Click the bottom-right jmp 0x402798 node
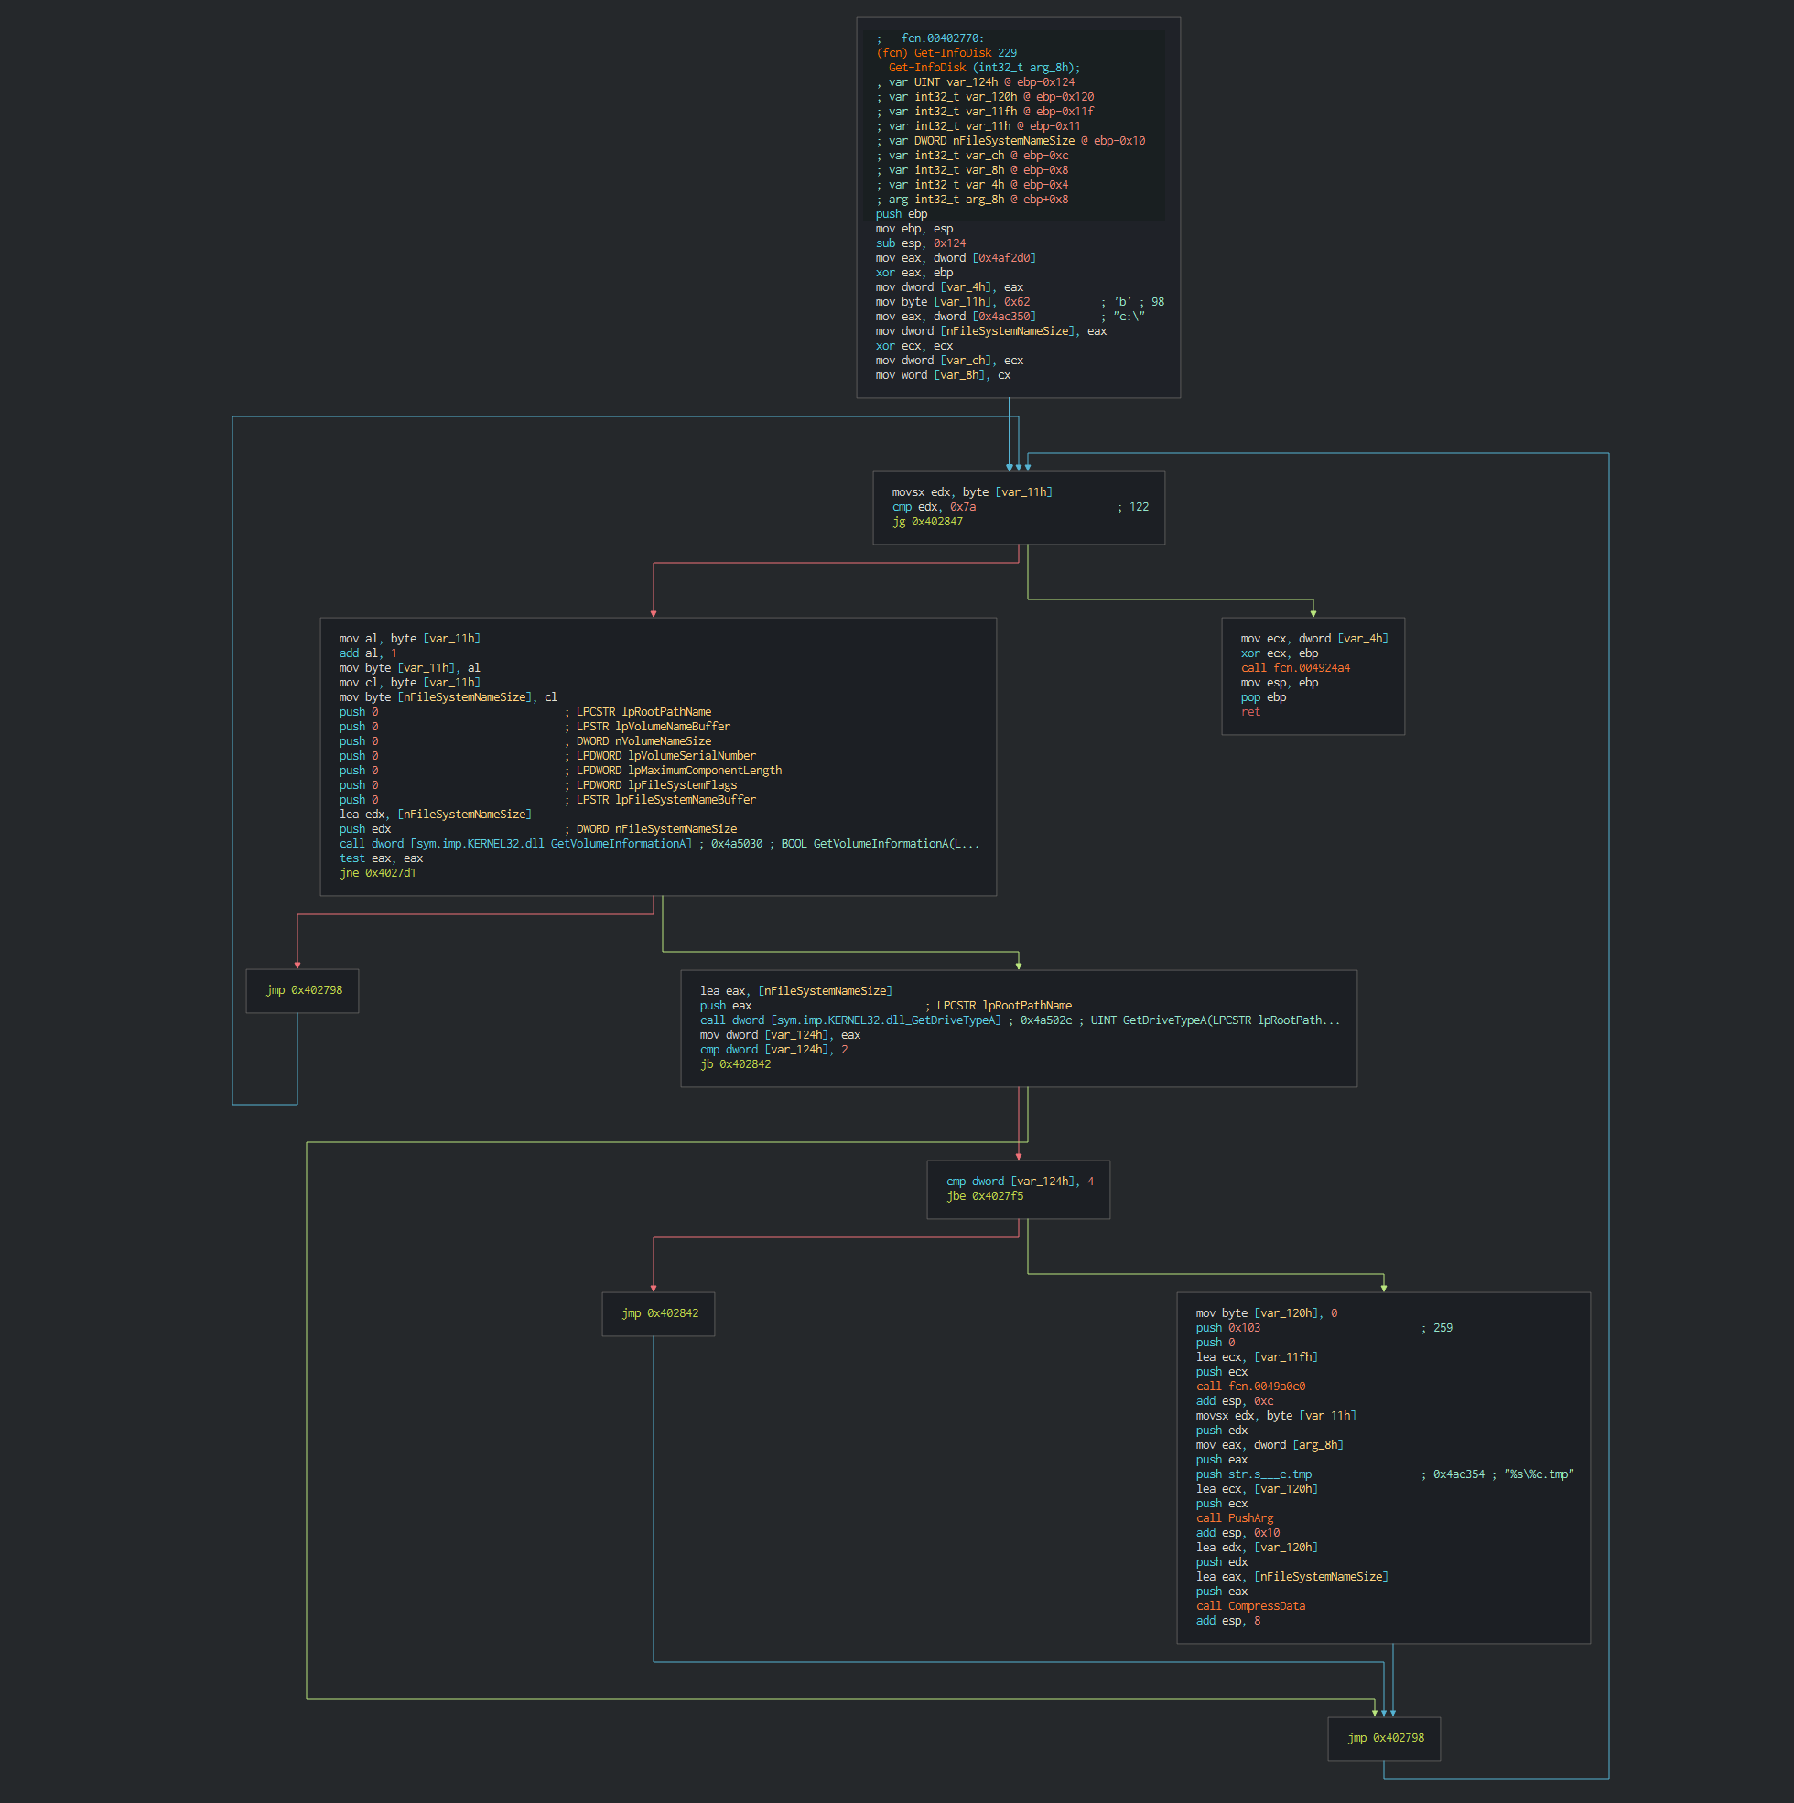This screenshot has height=1803, width=1794. tap(1384, 1738)
